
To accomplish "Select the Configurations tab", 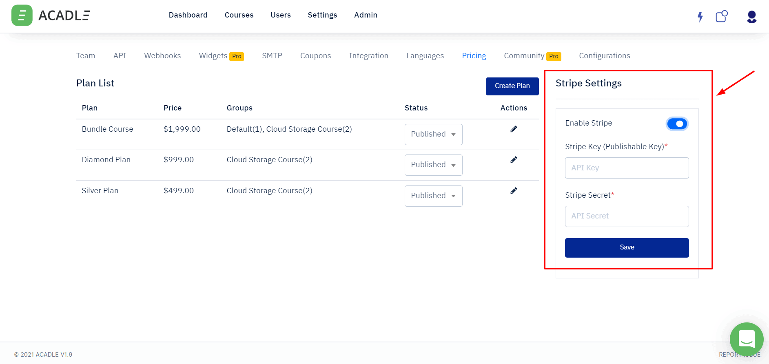I will pos(604,56).
